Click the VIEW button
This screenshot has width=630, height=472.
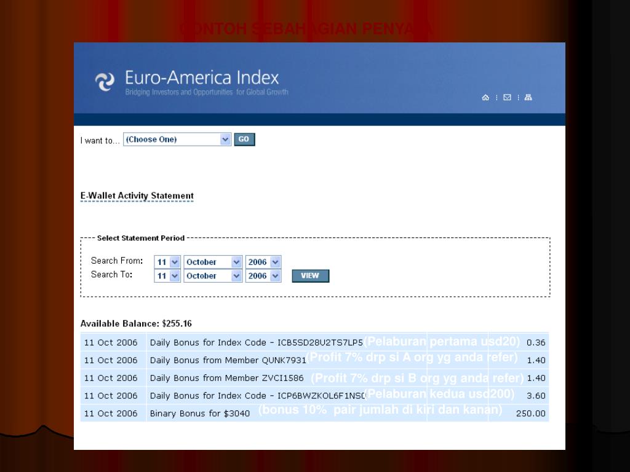pos(310,276)
